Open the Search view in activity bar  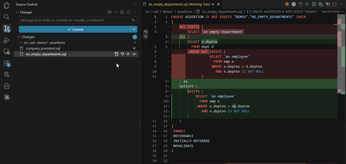[7, 17]
